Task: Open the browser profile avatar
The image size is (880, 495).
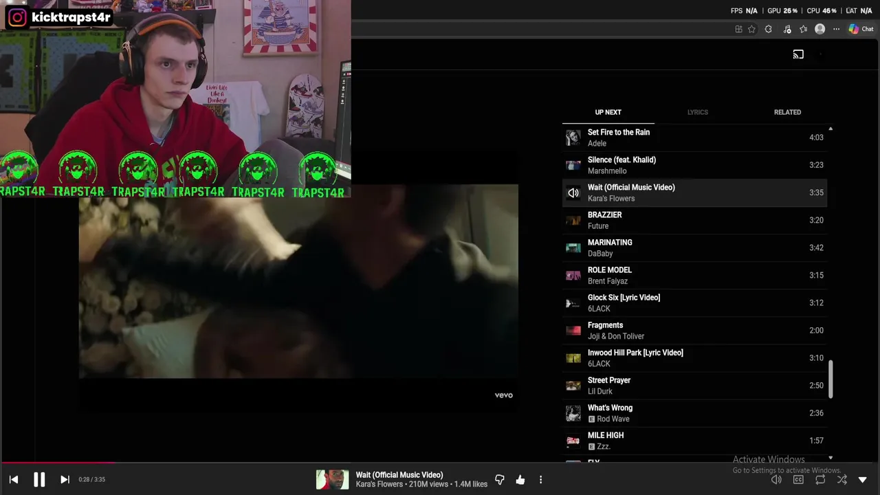Action: tap(819, 29)
